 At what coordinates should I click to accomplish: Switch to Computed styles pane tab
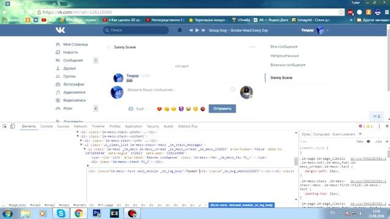(x=321, y=134)
